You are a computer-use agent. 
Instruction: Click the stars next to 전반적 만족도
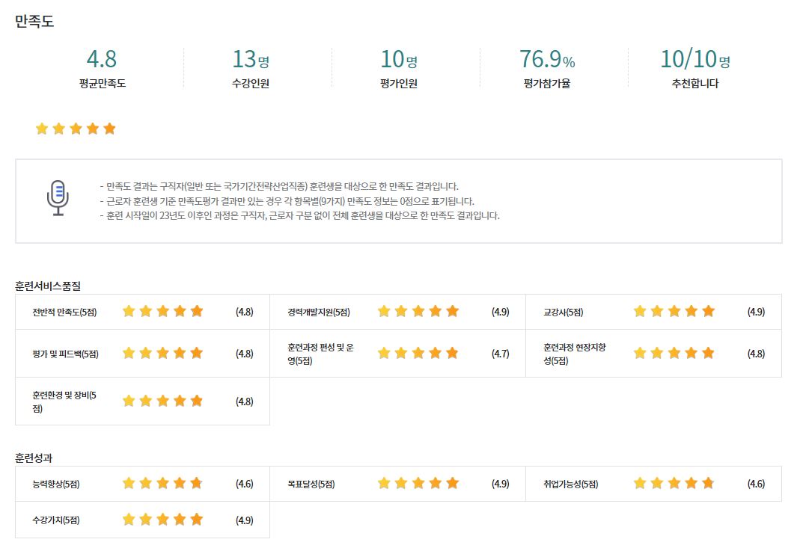[162, 312]
